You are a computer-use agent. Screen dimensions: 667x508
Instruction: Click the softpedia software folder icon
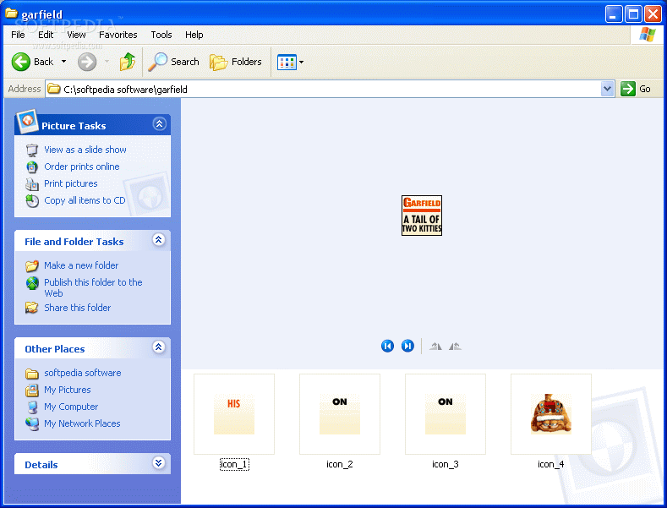pos(32,374)
